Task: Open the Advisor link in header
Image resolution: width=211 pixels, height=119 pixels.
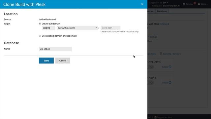Action: coord(189,4)
